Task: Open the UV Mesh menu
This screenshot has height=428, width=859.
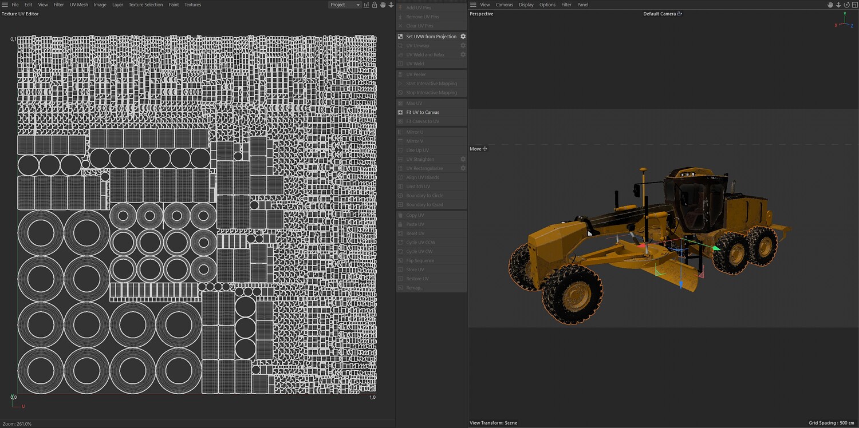Action: pos(79,5)
